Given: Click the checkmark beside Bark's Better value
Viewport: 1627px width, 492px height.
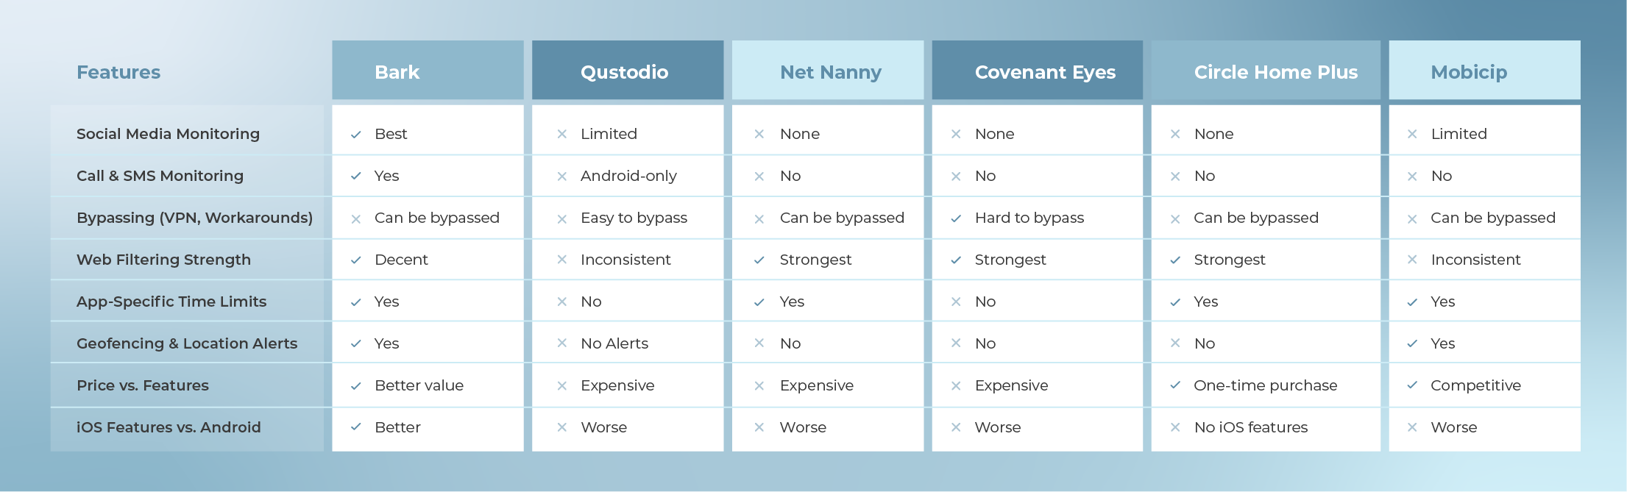Looking at the screenshot, I should 356,386.
